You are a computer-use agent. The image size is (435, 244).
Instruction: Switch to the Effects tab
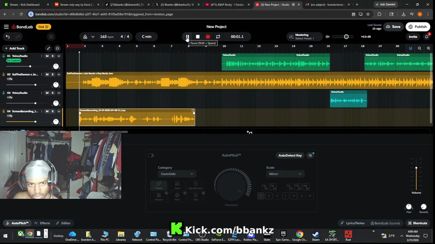pyautogui.click(x=42, y=223)
